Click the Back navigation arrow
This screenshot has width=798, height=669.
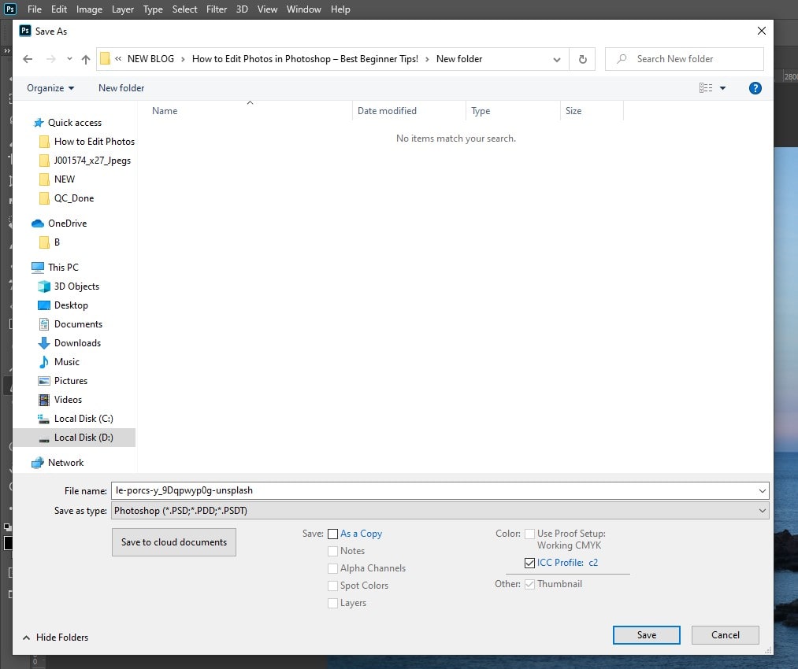tap(28, 59)
